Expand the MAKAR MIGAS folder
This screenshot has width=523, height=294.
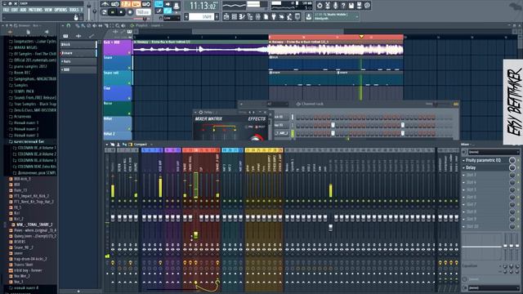point(25,47)
